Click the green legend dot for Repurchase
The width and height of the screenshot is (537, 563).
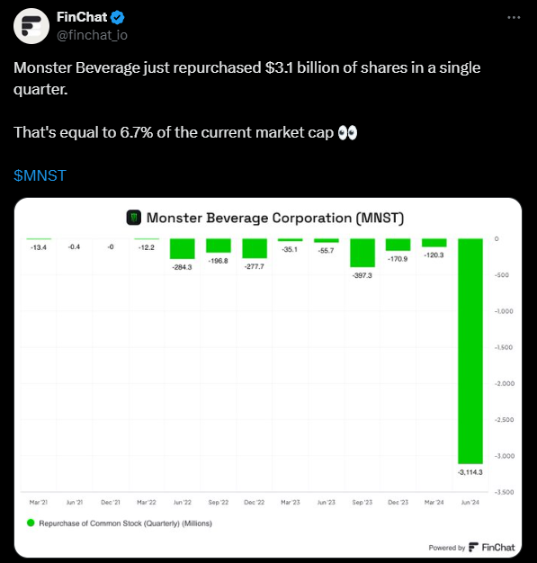(31, 523)
